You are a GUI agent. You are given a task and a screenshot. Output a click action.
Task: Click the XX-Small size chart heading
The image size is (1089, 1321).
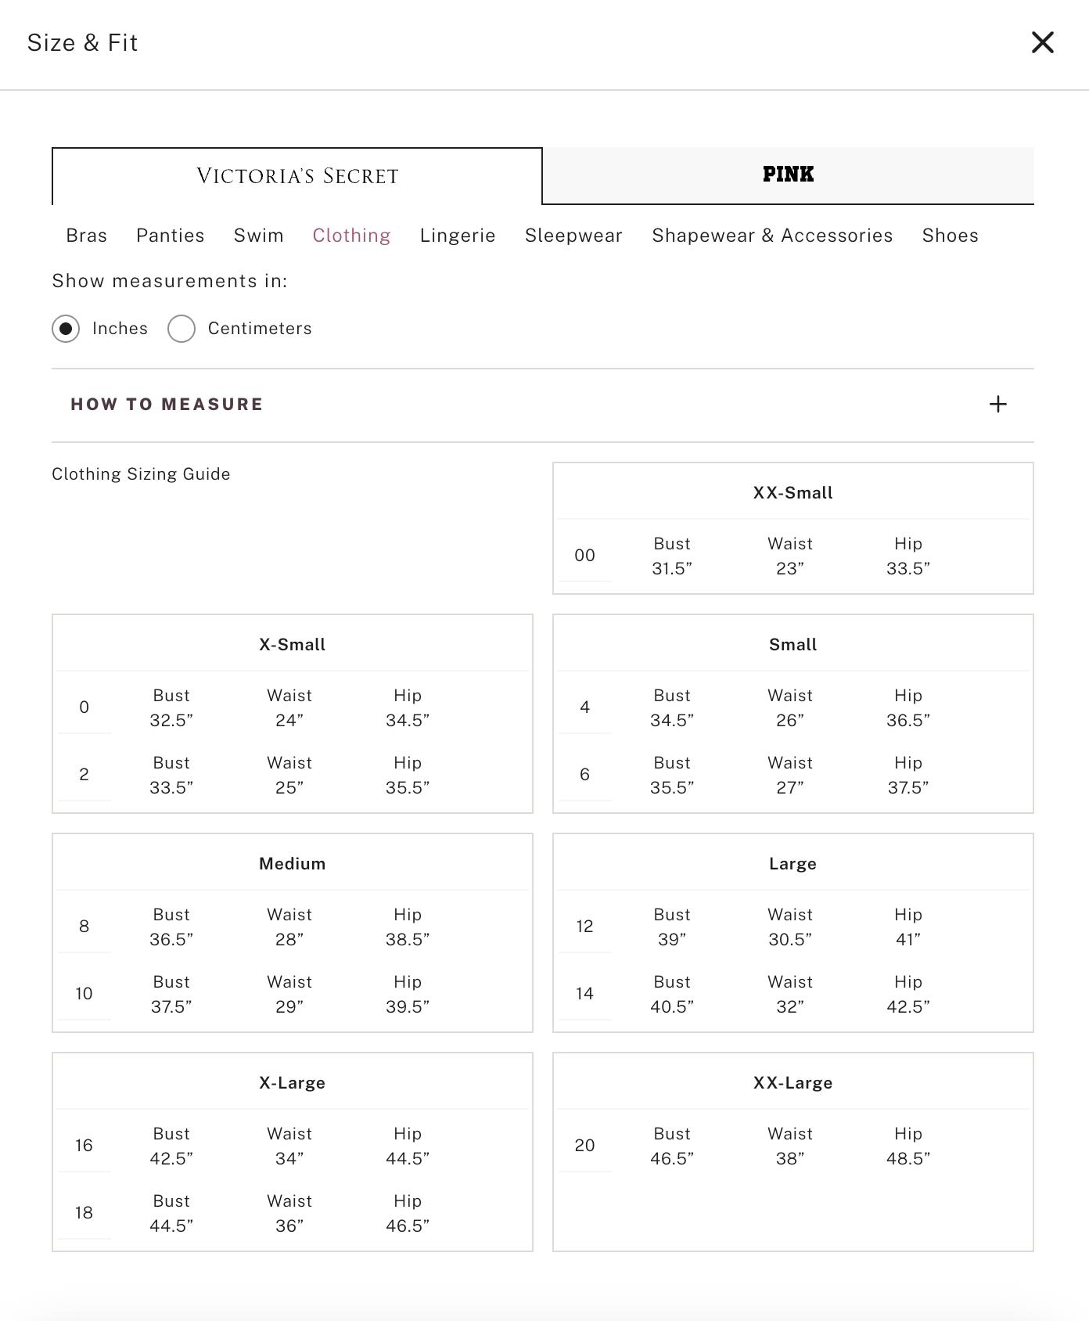coord(793,493)
